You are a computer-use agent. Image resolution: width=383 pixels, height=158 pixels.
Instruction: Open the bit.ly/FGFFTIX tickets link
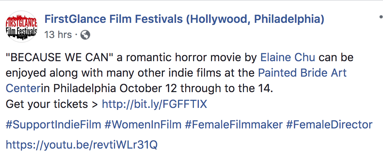[154, 104]
